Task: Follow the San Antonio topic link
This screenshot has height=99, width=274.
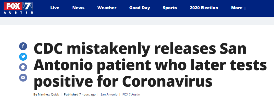Action: [x=109, y=94]
